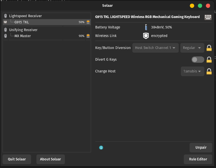
Task: Click the keyboard icon in device title
Action: tap(208, 17)
